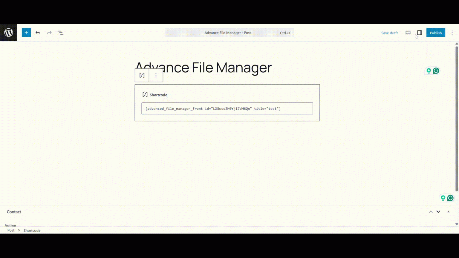Click the Shortcode block type icon
This screenshot has height=258, width=459.
(x=142, y=75)
